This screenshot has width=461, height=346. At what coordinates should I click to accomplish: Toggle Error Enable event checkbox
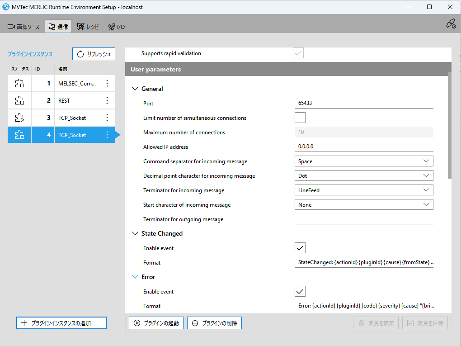click(300, 291)
